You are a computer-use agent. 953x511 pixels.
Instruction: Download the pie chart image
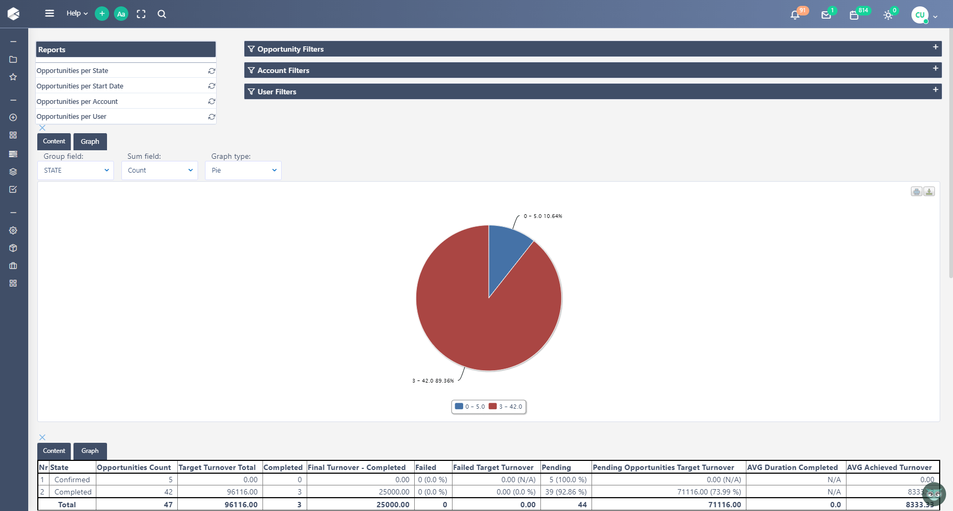pyautogui.click(x=929, y=192)
